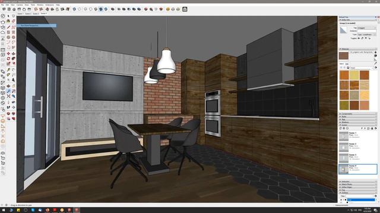
Task: Select the arrow Select tool
Action: pos(8,16)
